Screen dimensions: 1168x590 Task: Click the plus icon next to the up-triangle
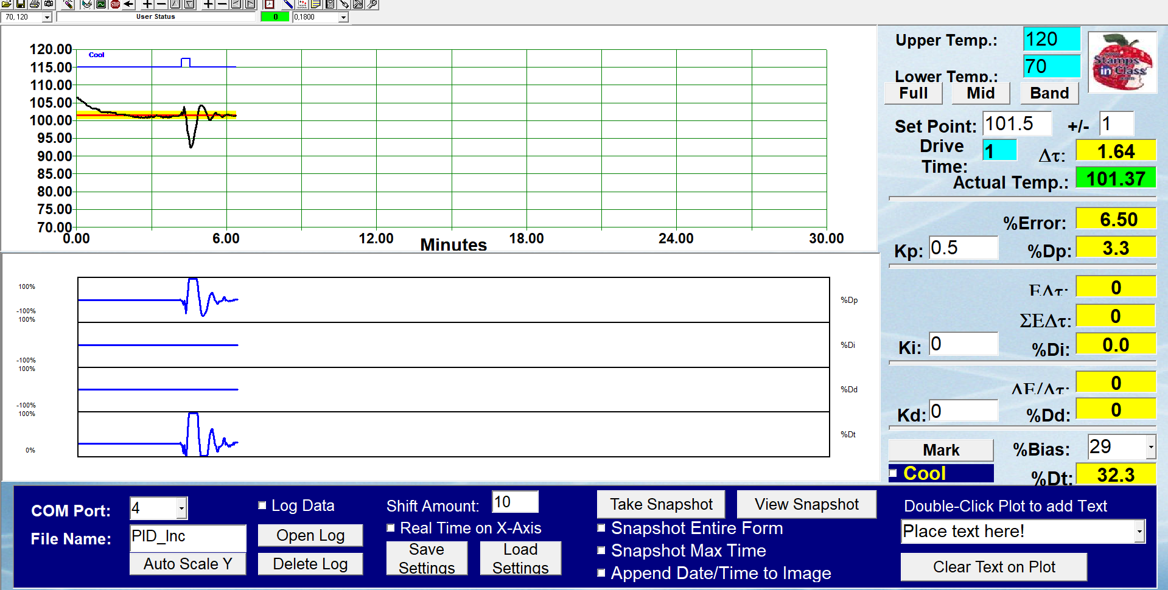(147, 4)
